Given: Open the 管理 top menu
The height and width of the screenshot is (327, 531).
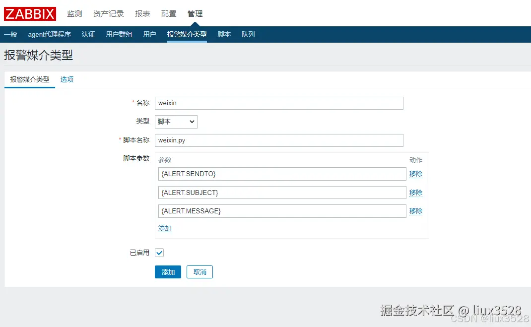Looking at the screenshot, I should 195,14.
